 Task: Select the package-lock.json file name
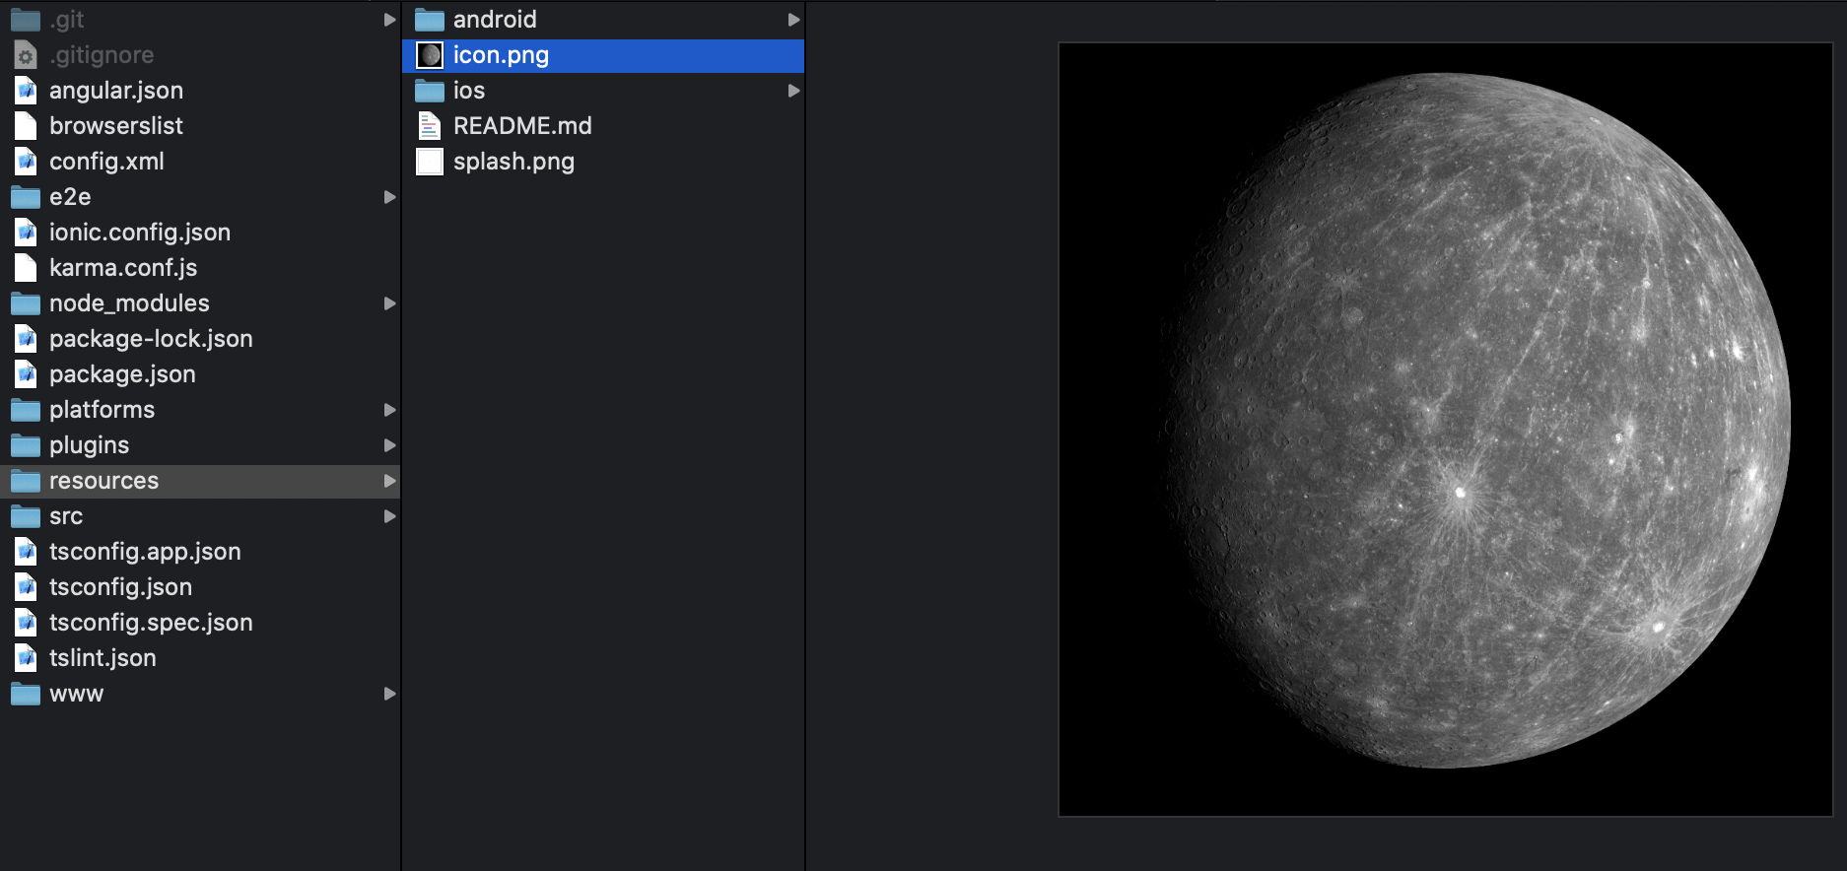pyautogui.click(x=151, y=339)
